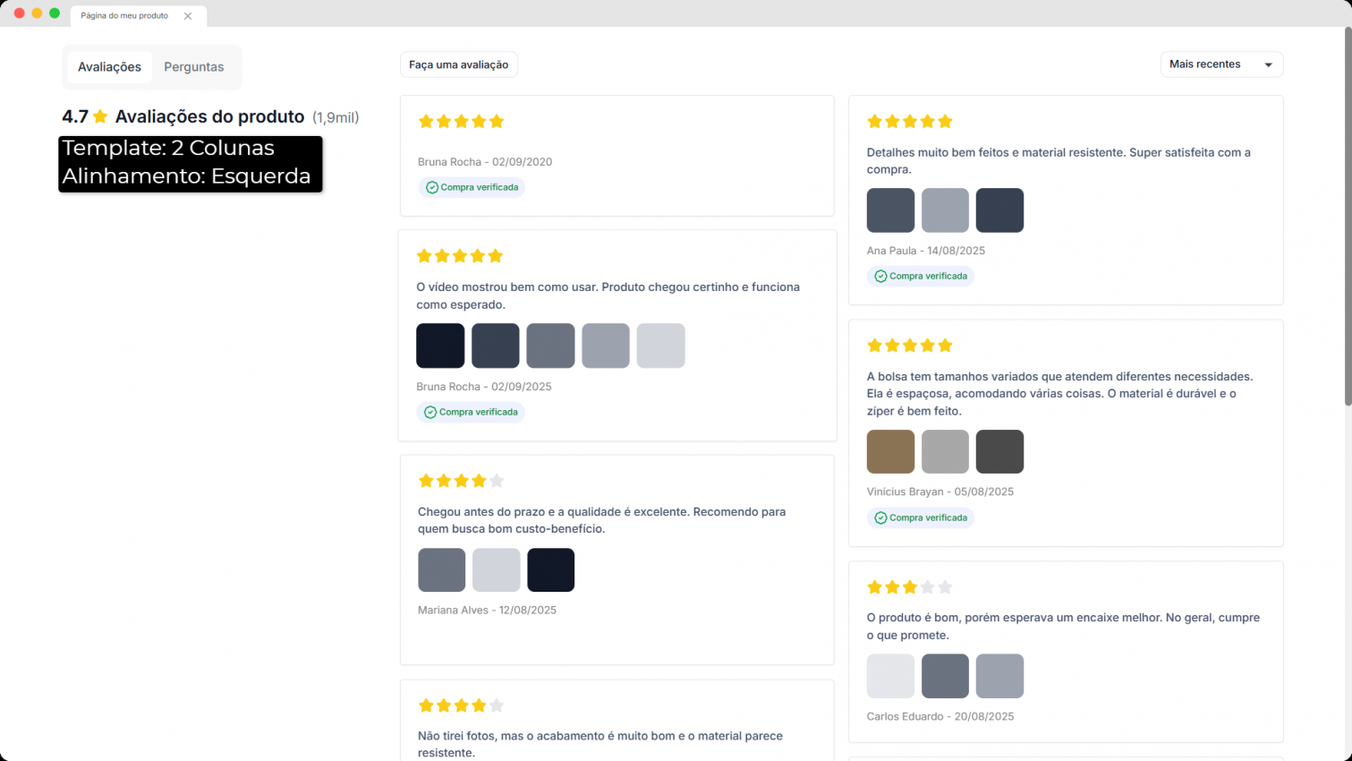Switch to the Perguntas tab
The width and height of the screenshot is (1352, 761).
click(x=193, y=67)
